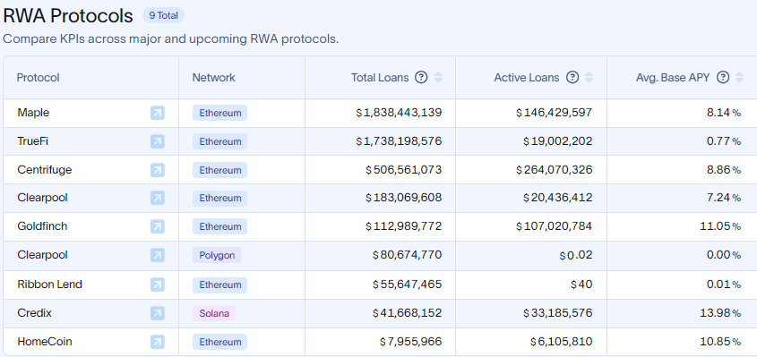
Task: Open Clearpool Ethereum row link arrow icon
Action: coord(158,198)
